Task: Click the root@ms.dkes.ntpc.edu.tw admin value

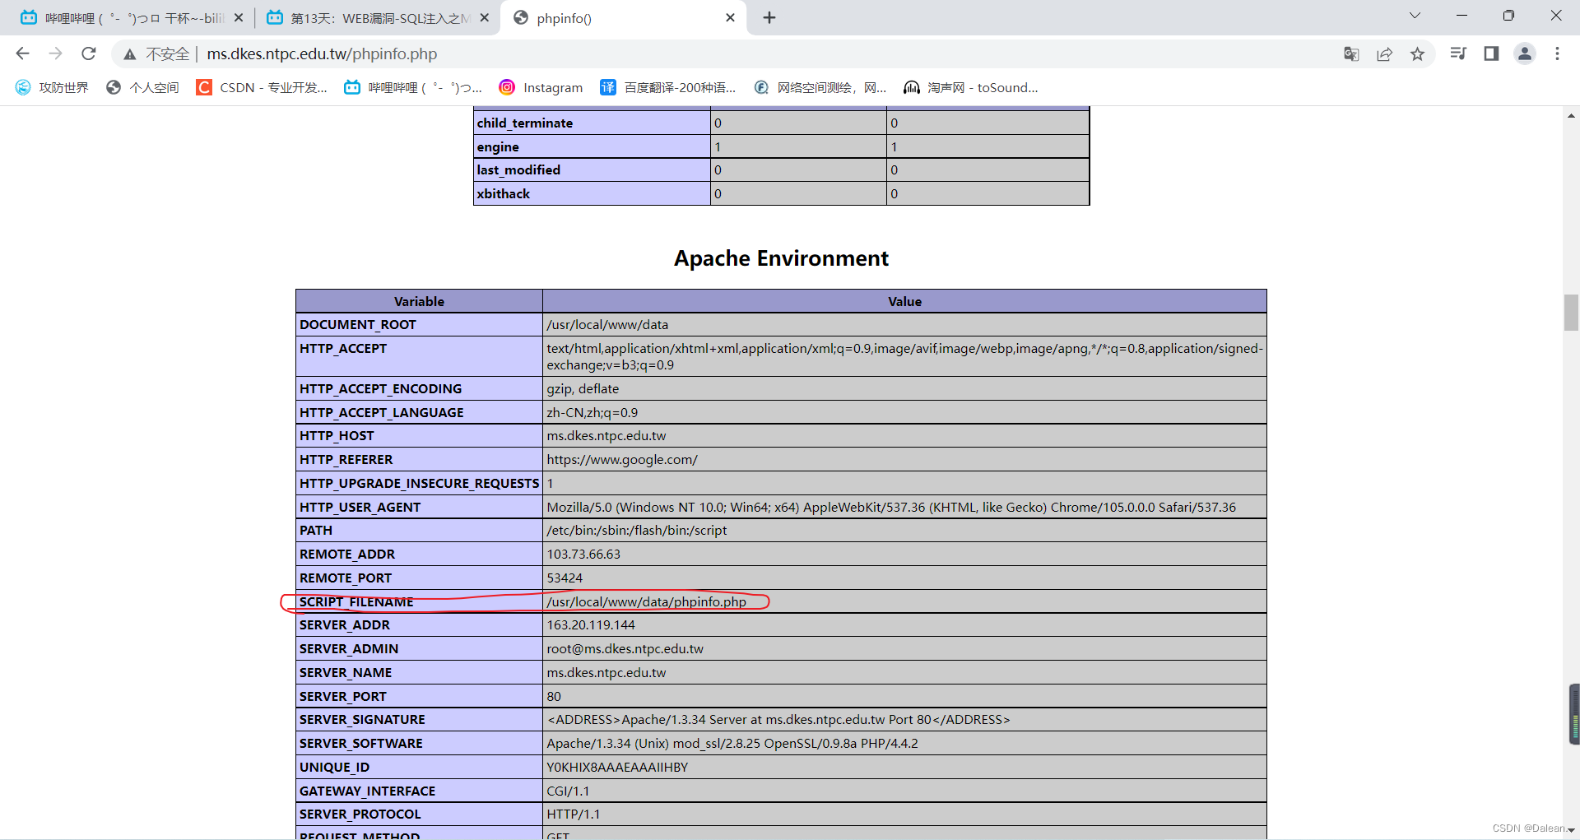Action: (625, 648)
